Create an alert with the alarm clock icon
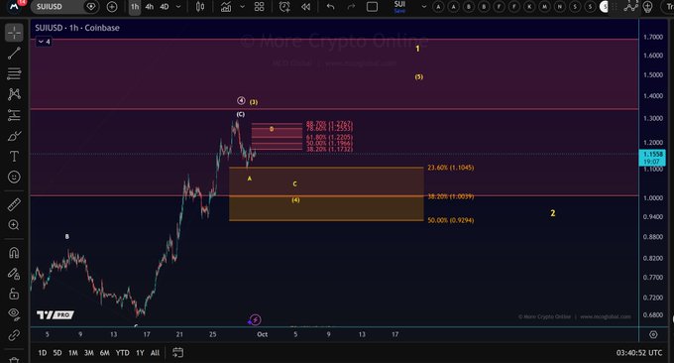 (284, 7)
